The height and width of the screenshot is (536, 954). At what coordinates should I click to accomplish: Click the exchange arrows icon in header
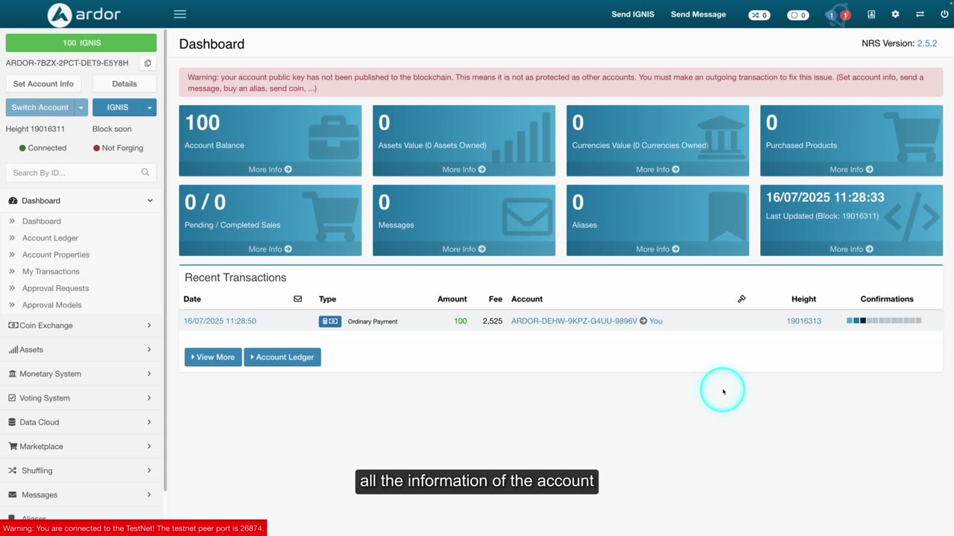[920, 14]
